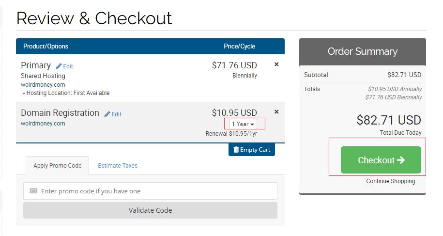Remove the Primary Shared Hosting item
443x236 pixels.
pos(276,64)
